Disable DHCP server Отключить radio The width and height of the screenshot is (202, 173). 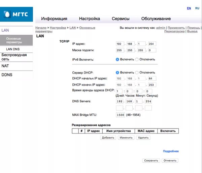pyautogui.click(x=137, y=72)
